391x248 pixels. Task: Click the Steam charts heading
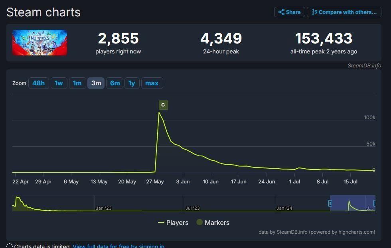43,12
